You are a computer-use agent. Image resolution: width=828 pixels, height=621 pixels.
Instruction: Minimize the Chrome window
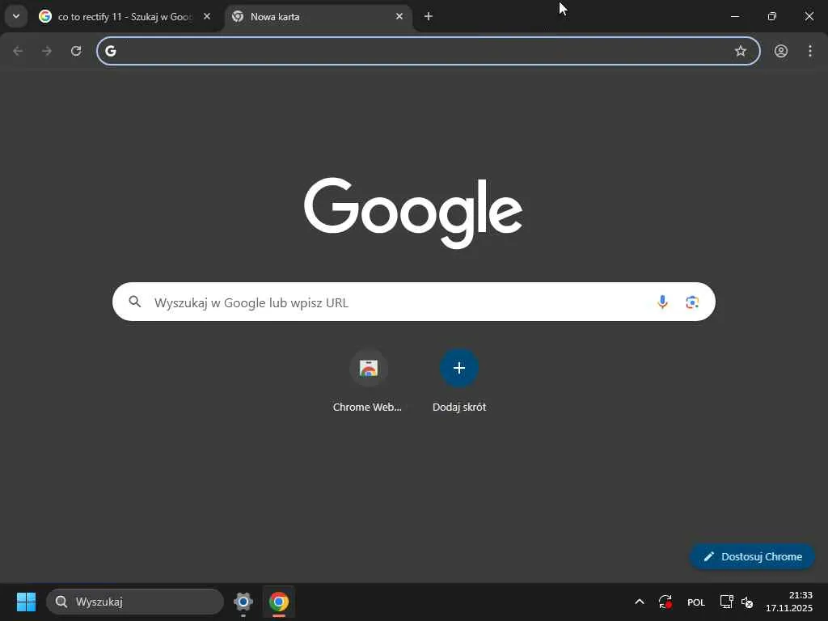[x=734, y=16]
